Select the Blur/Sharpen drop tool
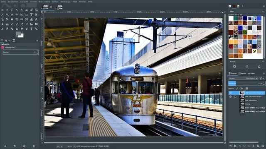This screenshot has height=149, width=266. [17, 29]
